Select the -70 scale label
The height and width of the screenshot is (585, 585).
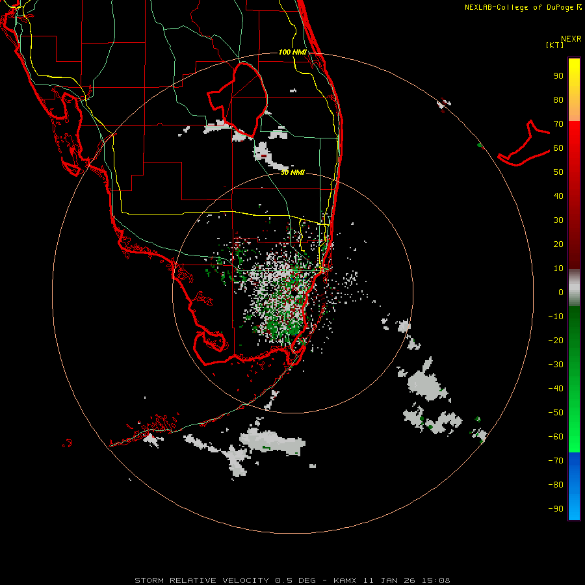pyautogui.click(x=556, y=461)
